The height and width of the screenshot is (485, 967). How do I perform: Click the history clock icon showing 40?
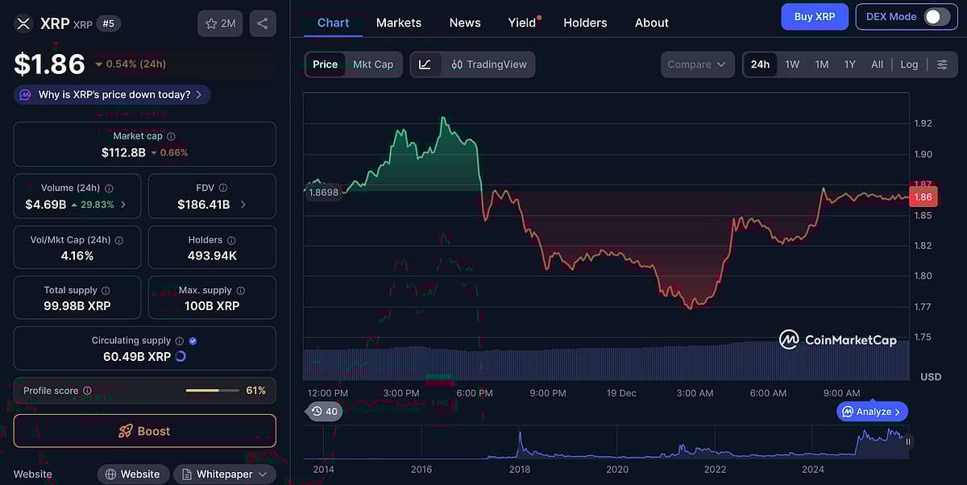point(325,411)
